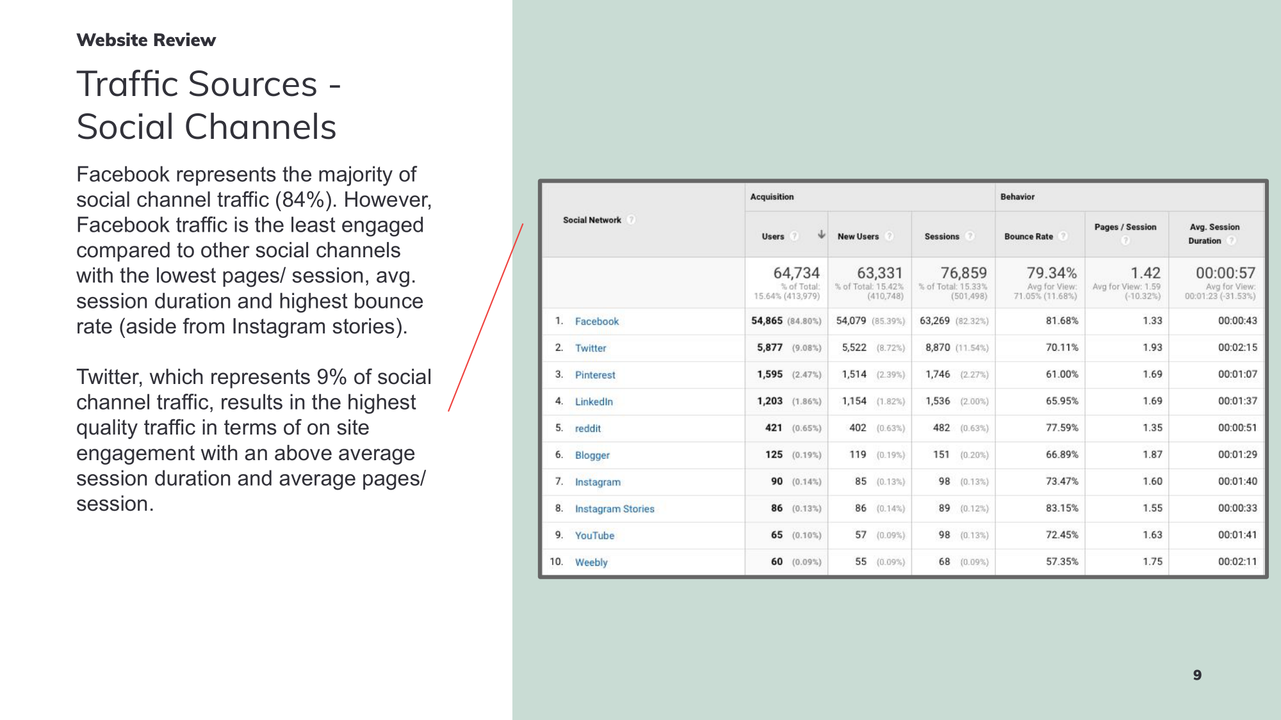Screen dimensions: 1281x720
Task: Click the help icon beside Users header
Action: pyautogui.click(x=794, y=236)
